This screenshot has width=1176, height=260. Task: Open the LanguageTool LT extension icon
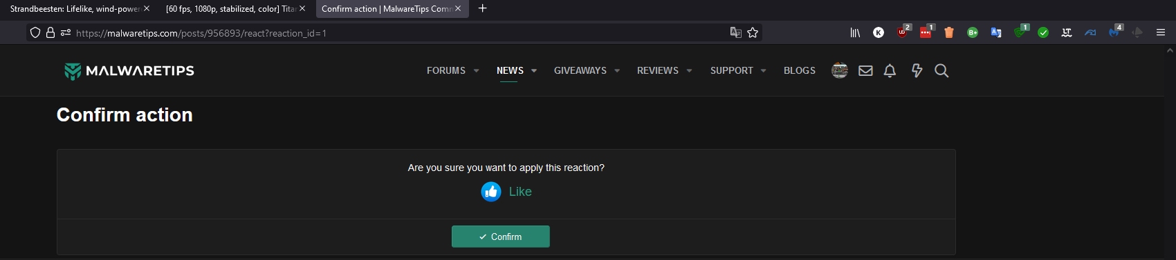(1067, 32)
